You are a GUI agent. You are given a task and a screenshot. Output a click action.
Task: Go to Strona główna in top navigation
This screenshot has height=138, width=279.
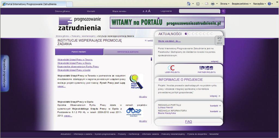coord(62,11)
